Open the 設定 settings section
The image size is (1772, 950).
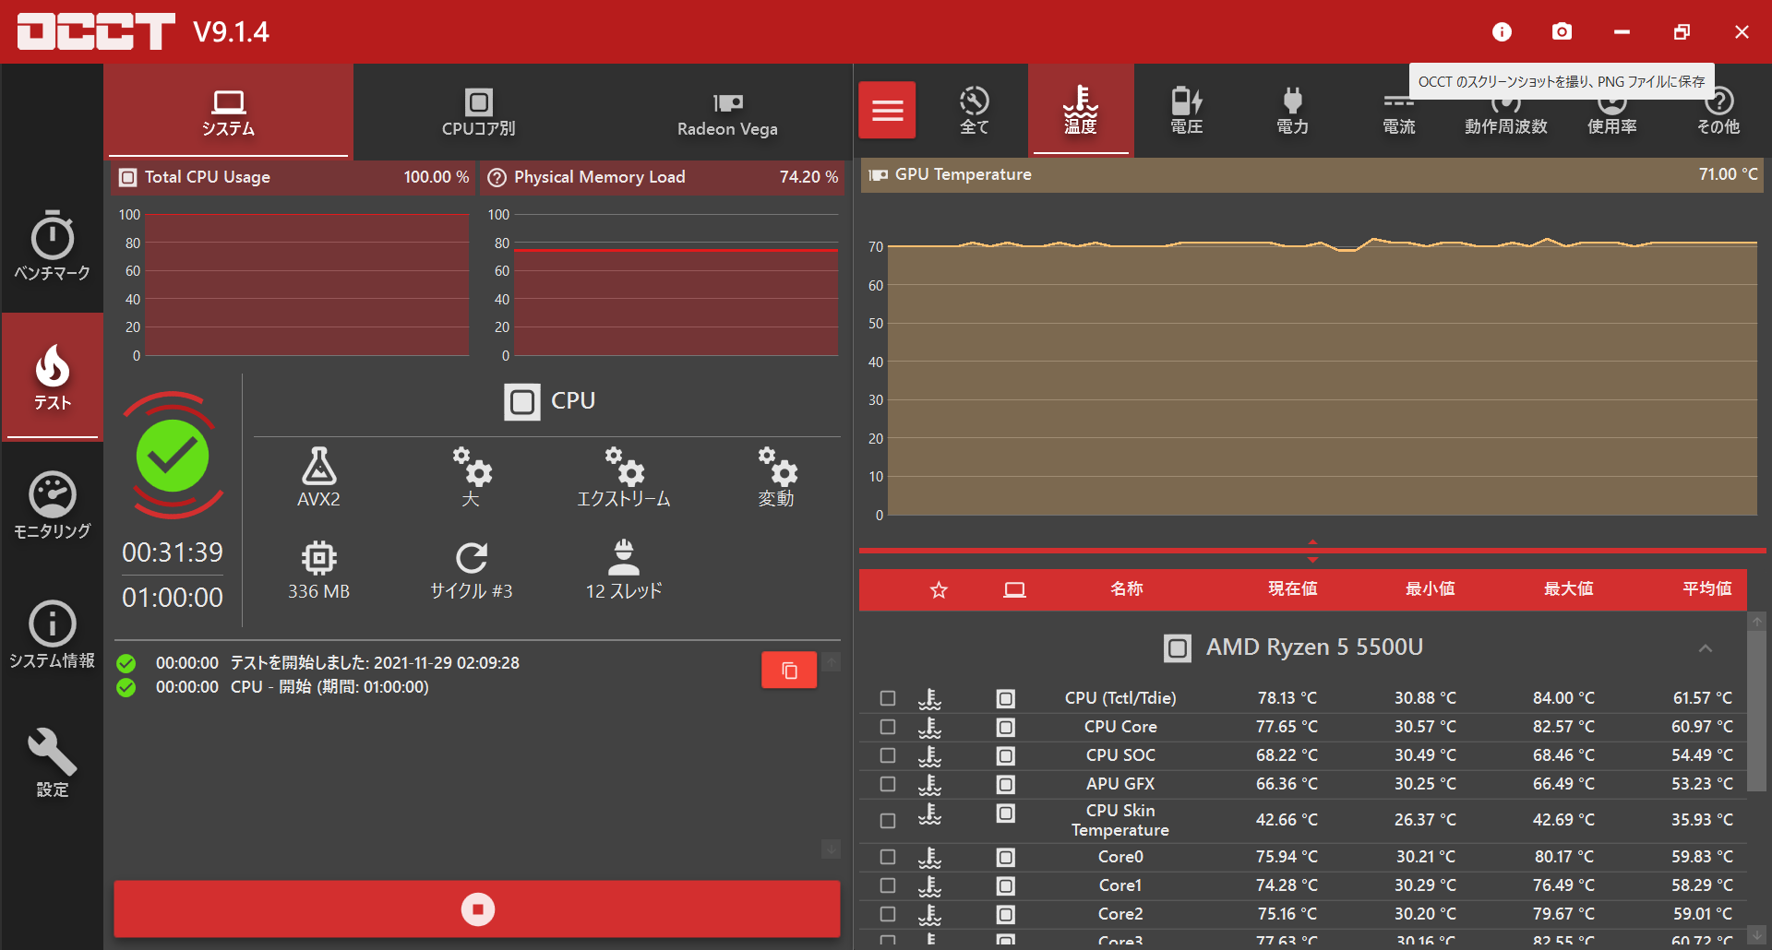tap(52, 764)
